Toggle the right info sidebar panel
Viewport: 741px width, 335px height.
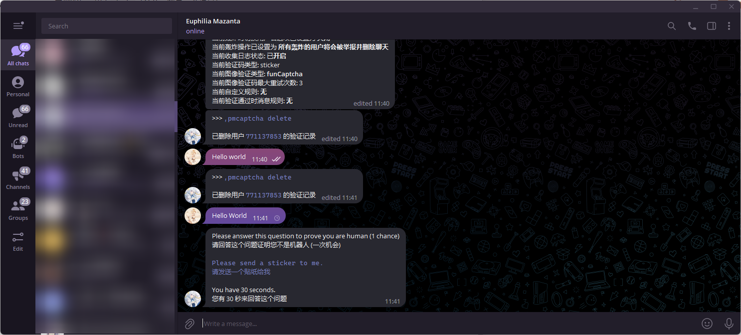click(x=712, y=26)
